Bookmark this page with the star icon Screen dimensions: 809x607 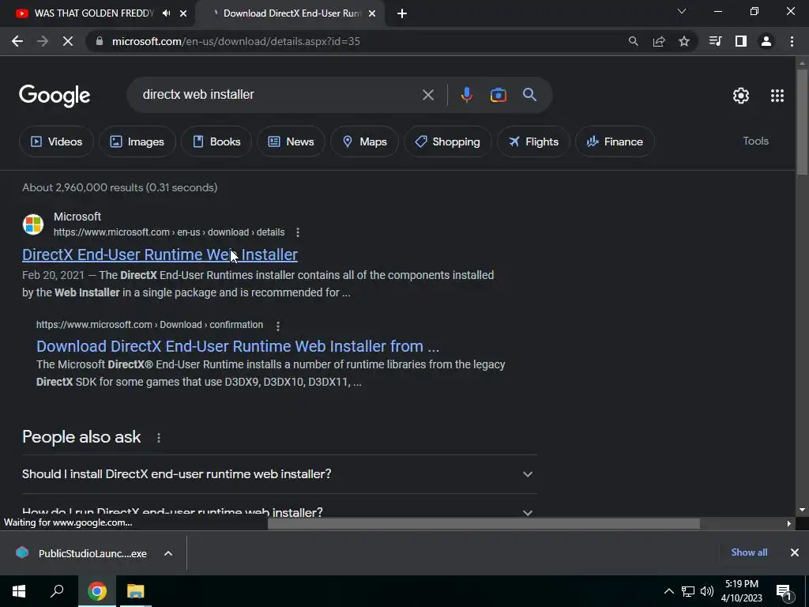pos(684,41)
